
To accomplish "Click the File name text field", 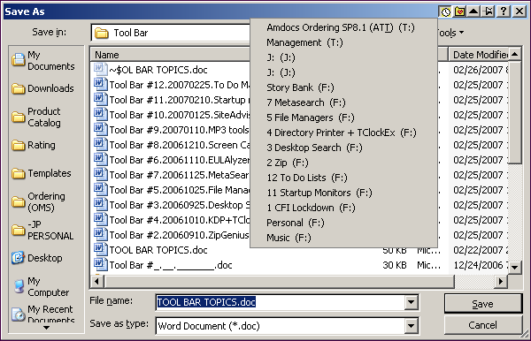I will click(281, 302).
